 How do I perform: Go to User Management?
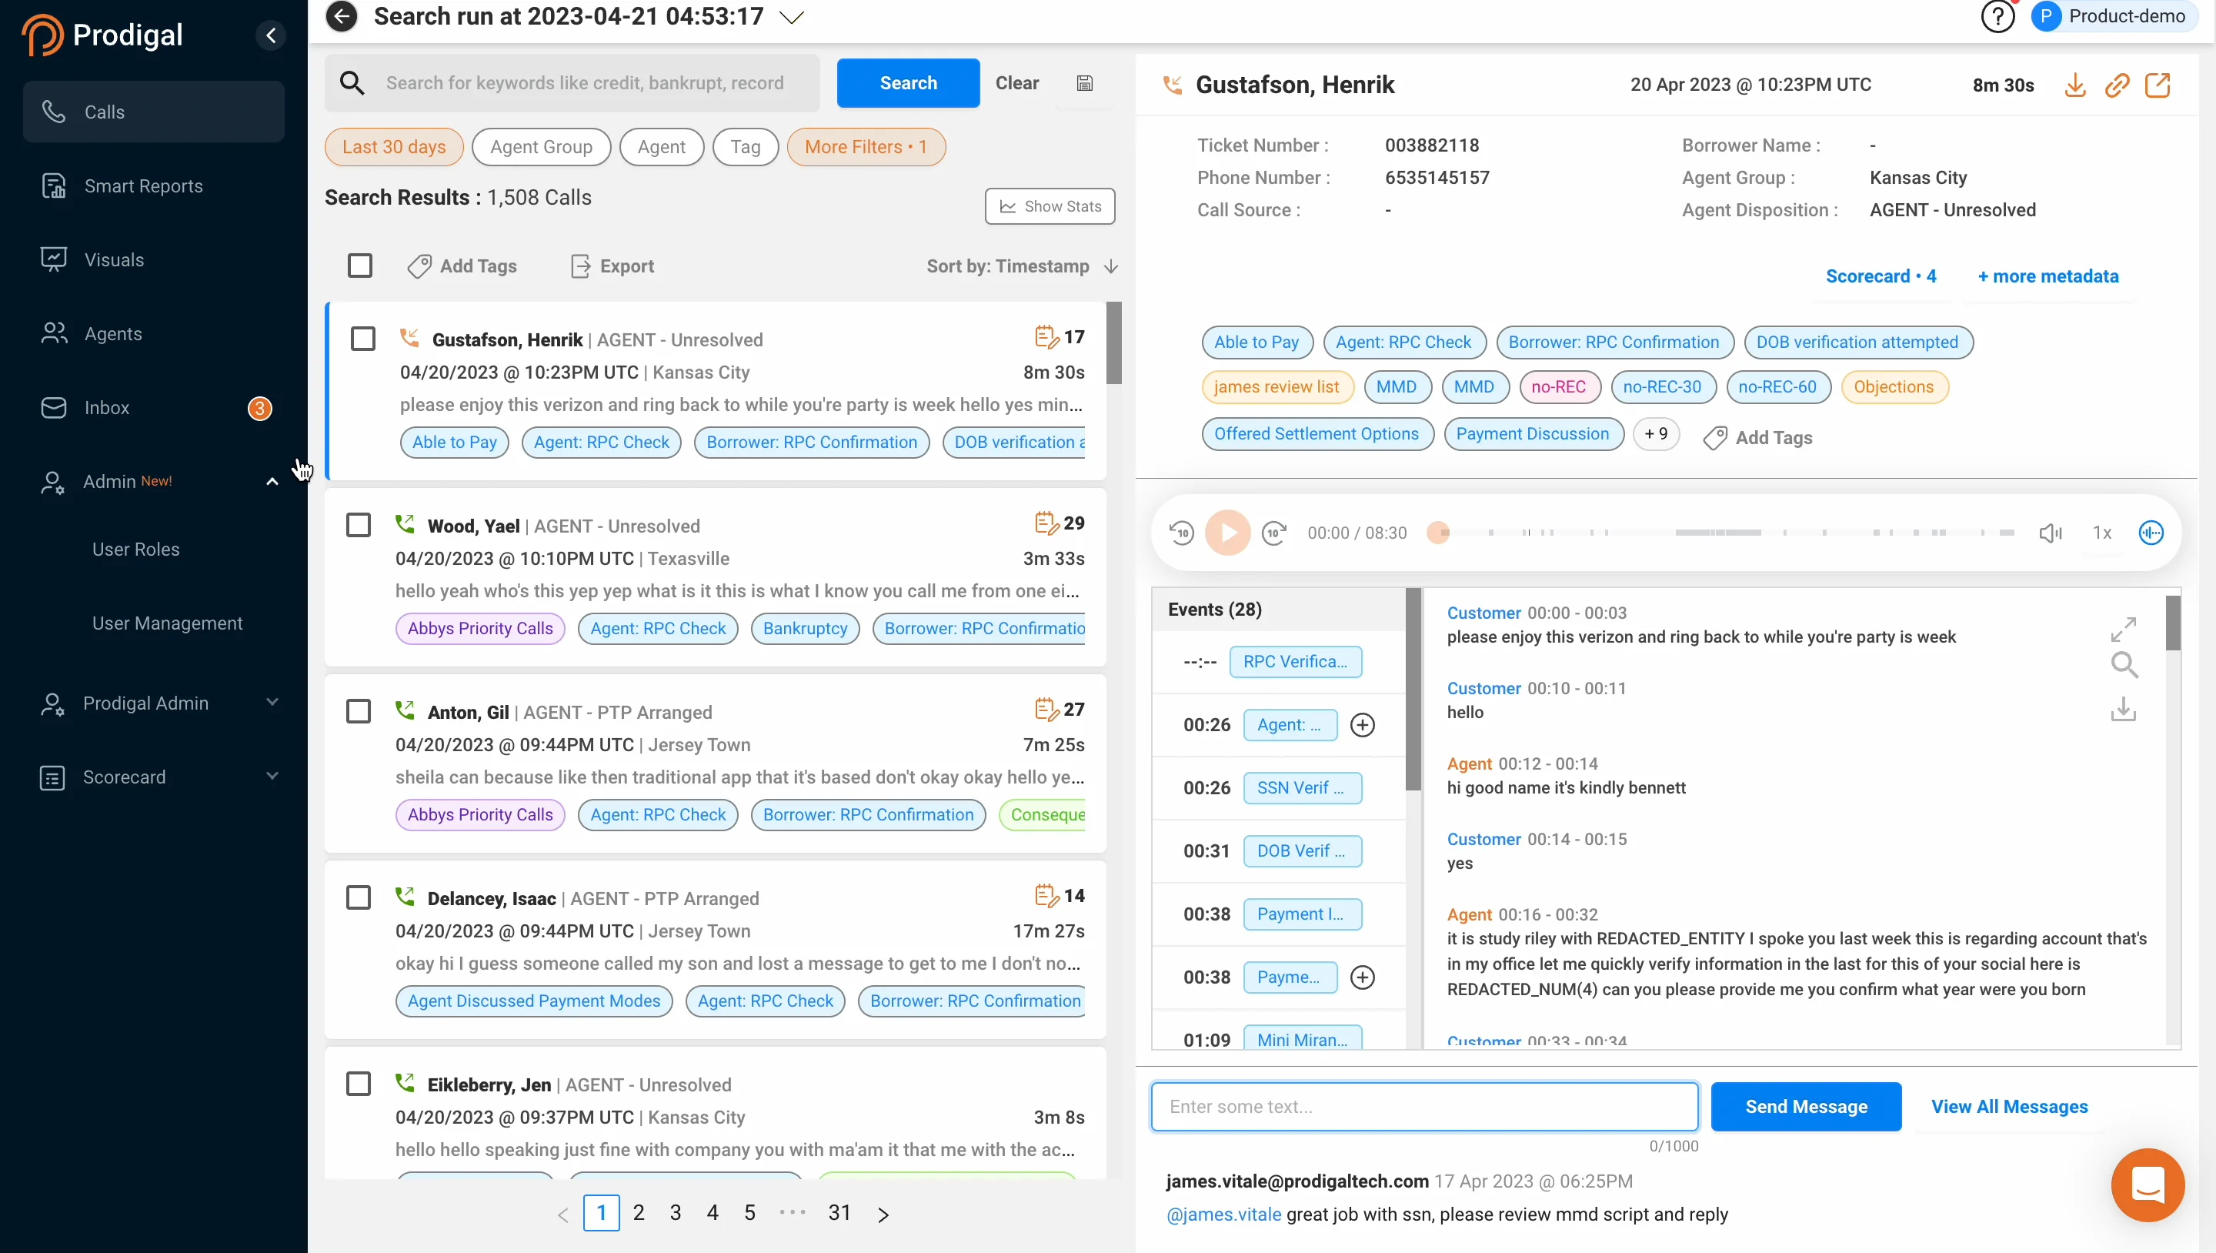[167, 623]
